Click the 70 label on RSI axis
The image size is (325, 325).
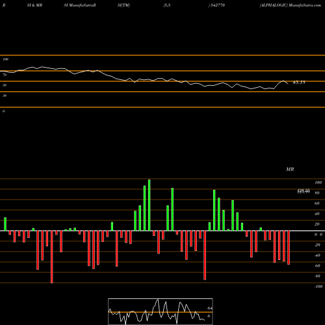pos(5,75)
